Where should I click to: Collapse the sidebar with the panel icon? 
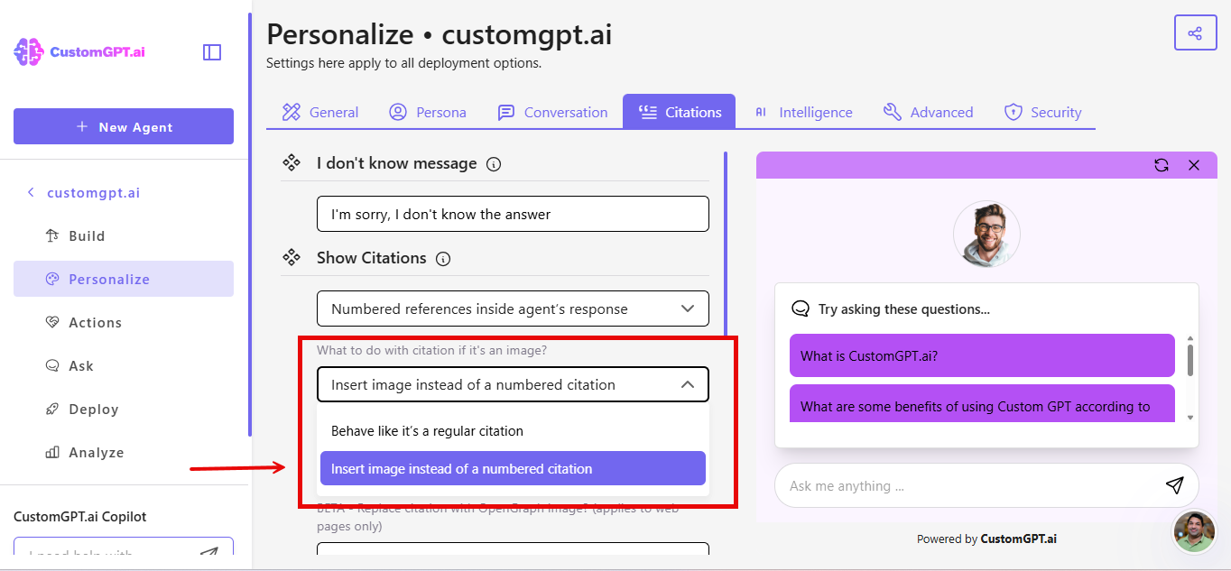(x=211, y=51)
